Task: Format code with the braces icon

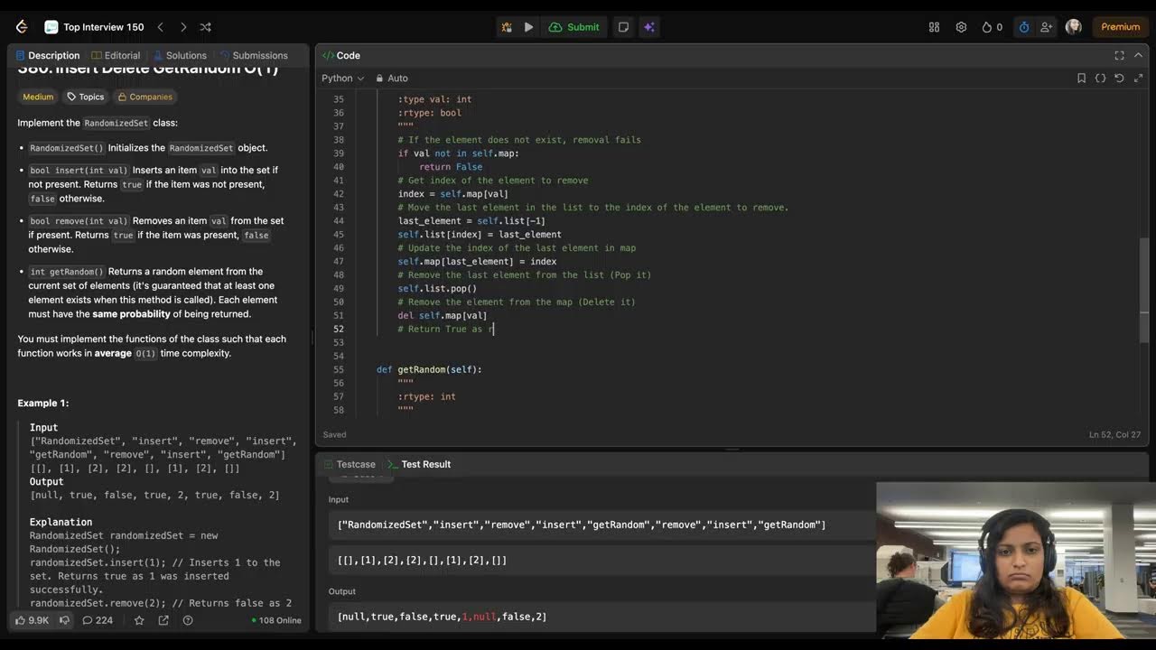Action: tap(1100, 79)
